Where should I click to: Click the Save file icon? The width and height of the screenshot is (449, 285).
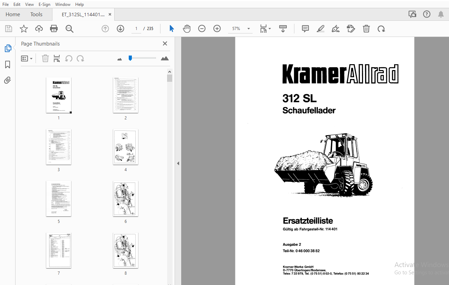click(8, 29)
